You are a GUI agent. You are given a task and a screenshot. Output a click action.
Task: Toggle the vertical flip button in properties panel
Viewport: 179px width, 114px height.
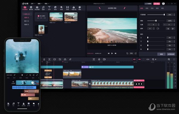(173, 28)
